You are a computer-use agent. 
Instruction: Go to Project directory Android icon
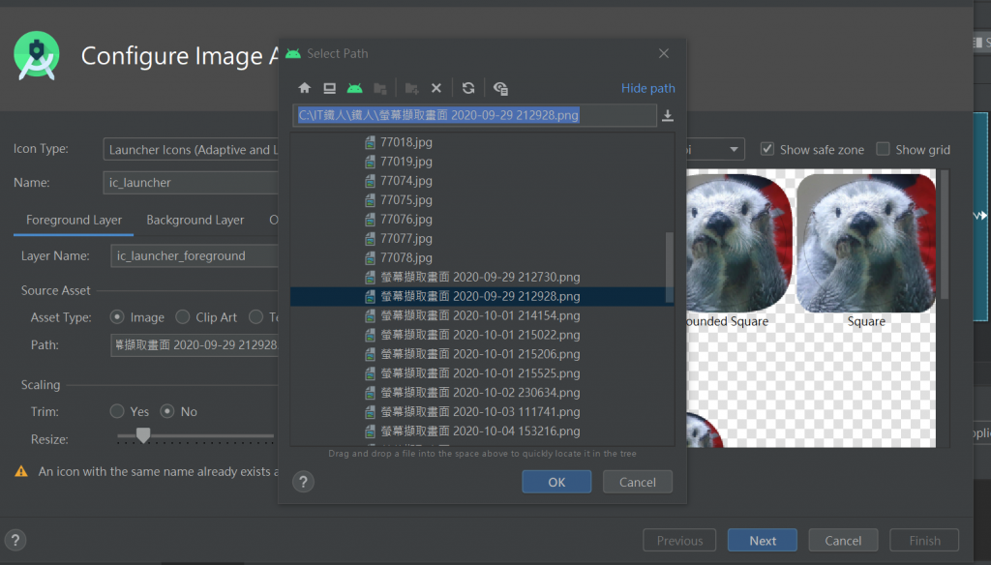coord(354,88)
